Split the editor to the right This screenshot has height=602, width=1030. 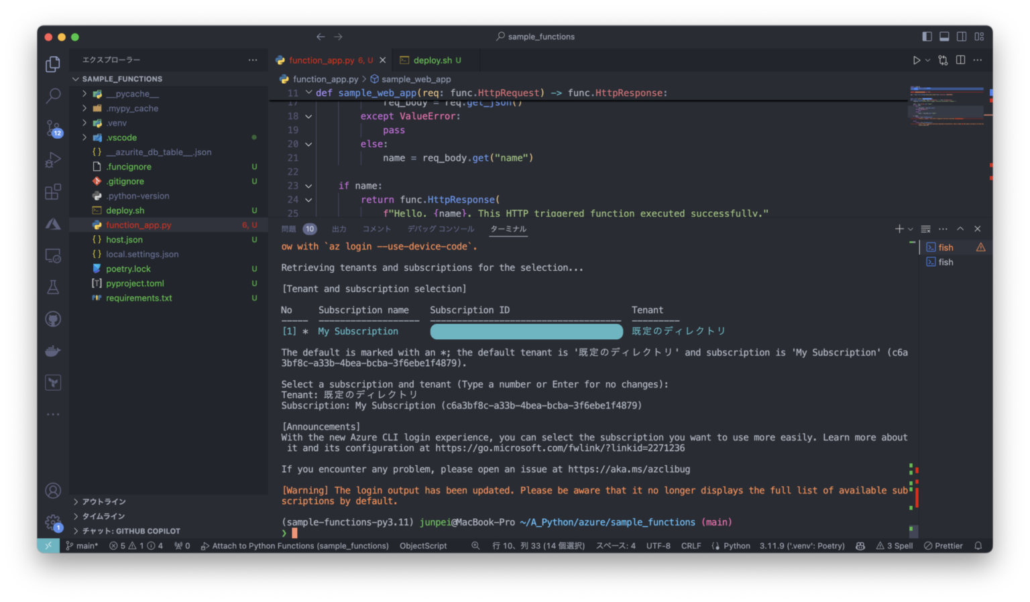coord(960,60)
